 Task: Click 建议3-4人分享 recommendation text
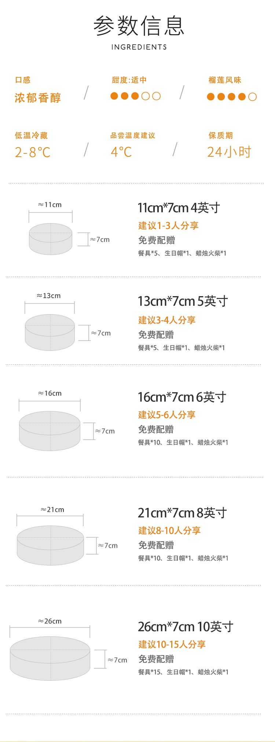point(167,320)
